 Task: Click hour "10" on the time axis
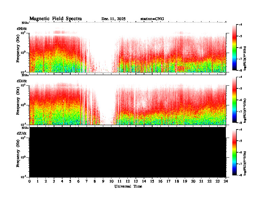[111, 181]
